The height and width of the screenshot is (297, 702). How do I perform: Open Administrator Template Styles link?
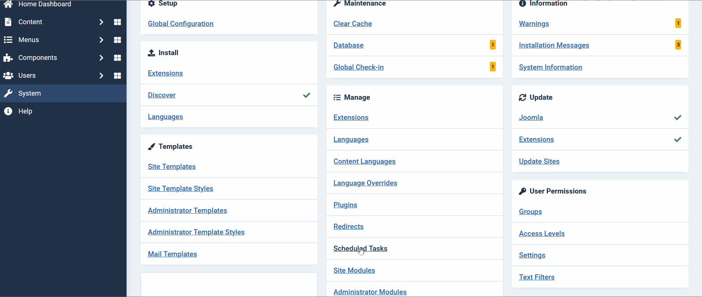pos(196,232)
